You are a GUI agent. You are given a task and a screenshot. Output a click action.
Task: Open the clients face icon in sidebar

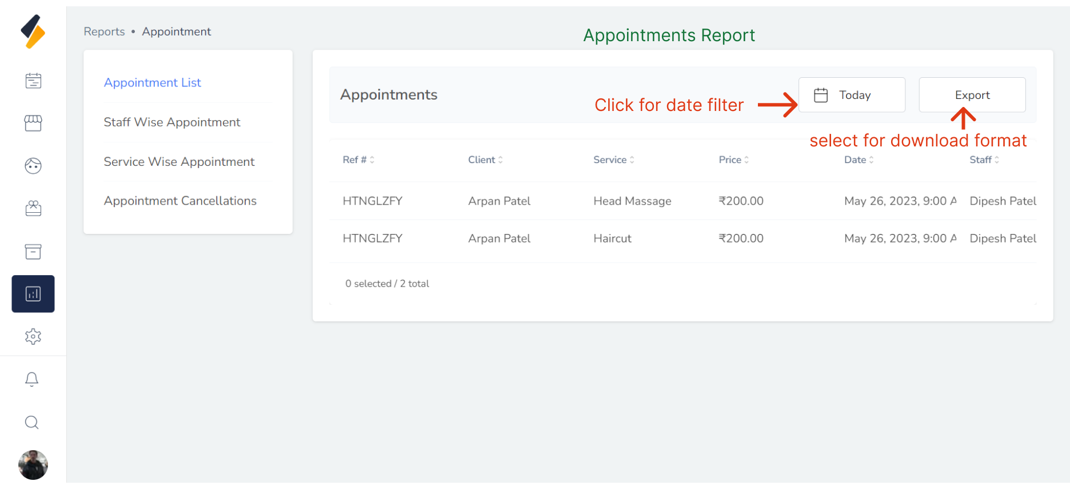(x=33, y=166)
